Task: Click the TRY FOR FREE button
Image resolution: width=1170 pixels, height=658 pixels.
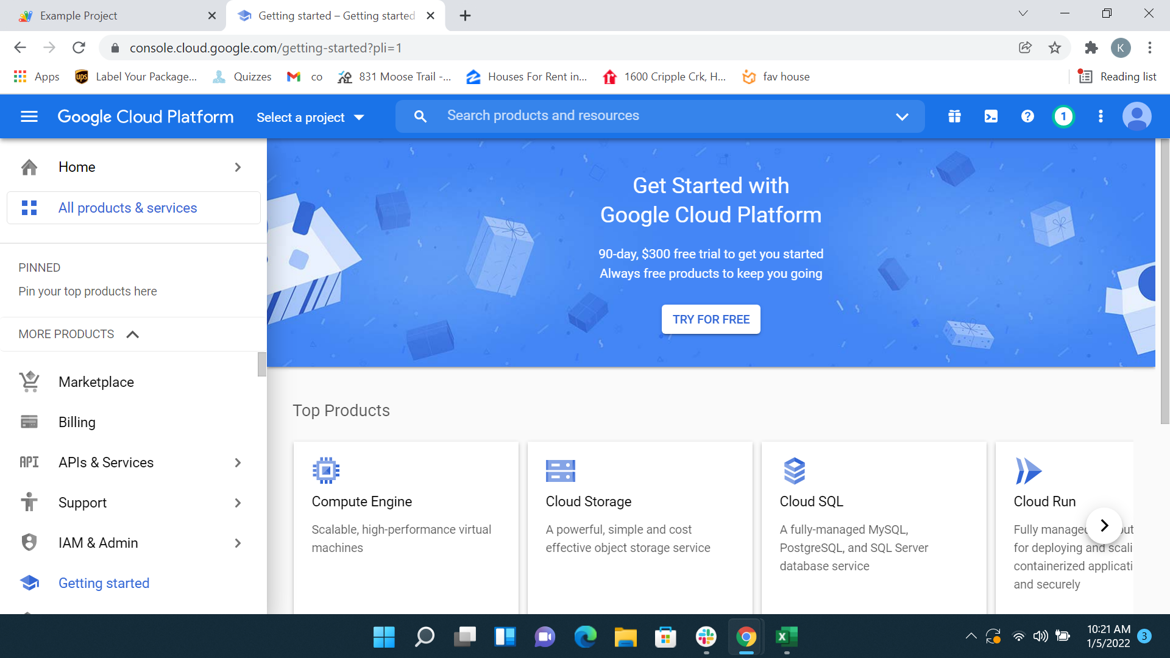Action: [711, 319]
